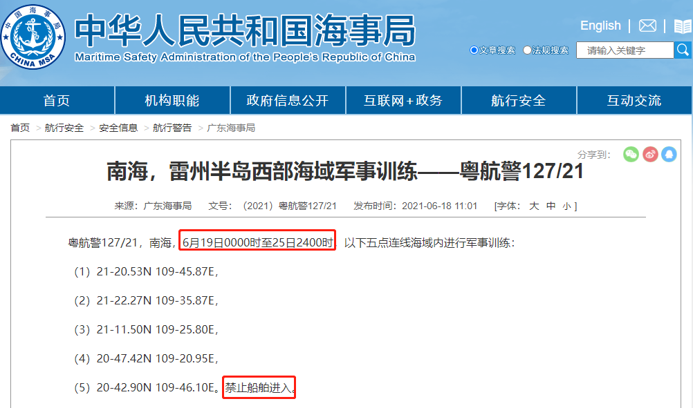The image size is (693, 408).
Task: Go to 安全信息 in the breadcrumb
Action: (118, 128)
